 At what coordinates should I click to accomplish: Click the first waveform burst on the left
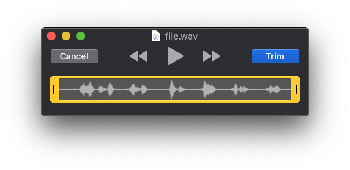87,89
